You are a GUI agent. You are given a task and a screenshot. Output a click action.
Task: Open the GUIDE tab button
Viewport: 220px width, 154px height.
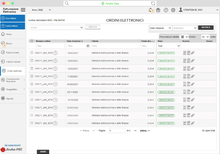click(x=43, y=152)
